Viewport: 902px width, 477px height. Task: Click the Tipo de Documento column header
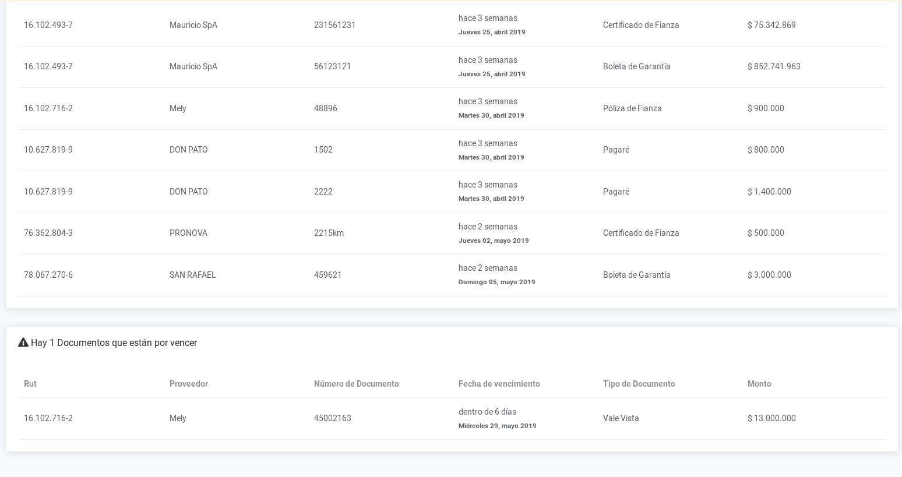coord(639,384)
